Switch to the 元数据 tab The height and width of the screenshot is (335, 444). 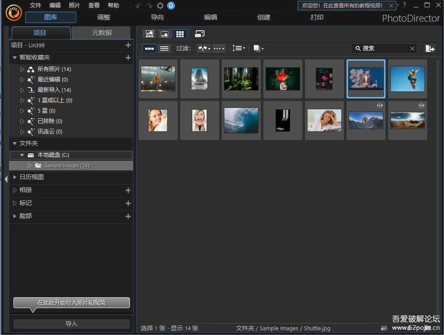point(101,33)
